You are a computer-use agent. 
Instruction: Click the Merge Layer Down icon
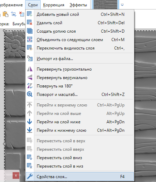point(30,39)
